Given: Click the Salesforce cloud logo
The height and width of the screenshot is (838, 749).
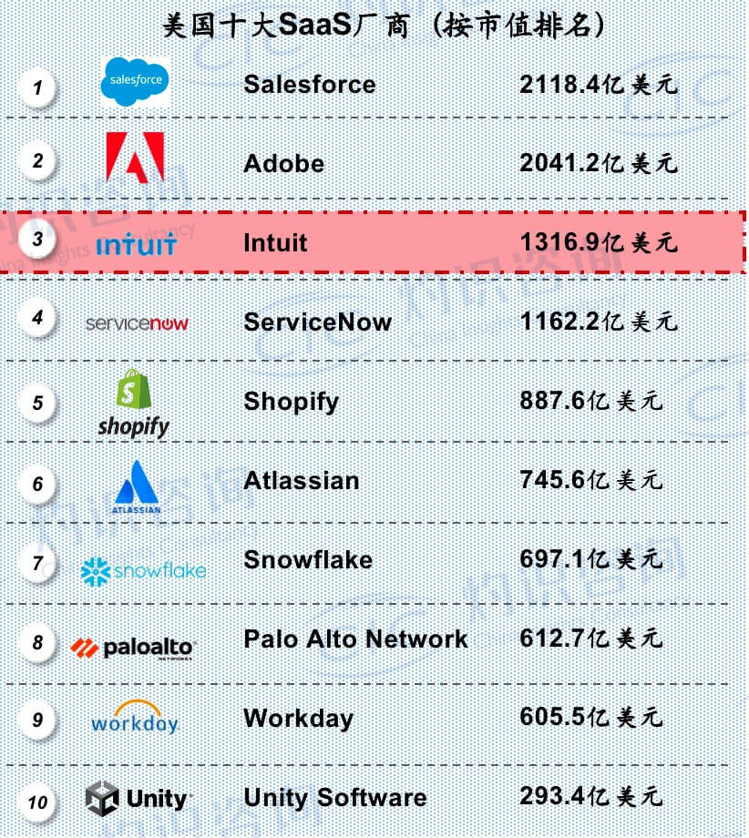Looking at the screenshot, I should (x=135, y=82).
